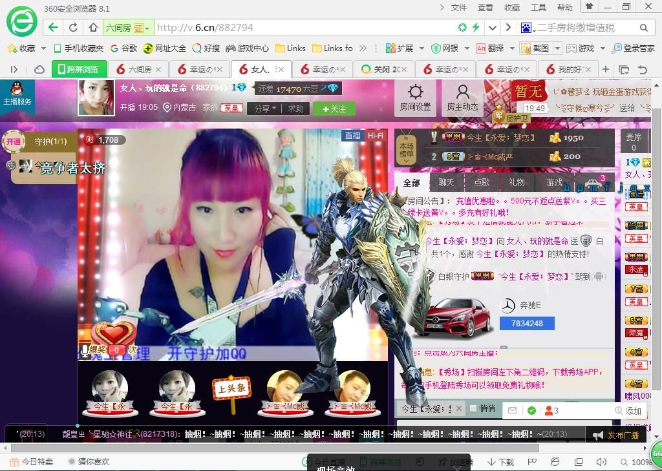Open 网址大全 site directory bookmark
The height and width of the screenshot is (471, 662).
pyautogui.click(x=165, y=48)
